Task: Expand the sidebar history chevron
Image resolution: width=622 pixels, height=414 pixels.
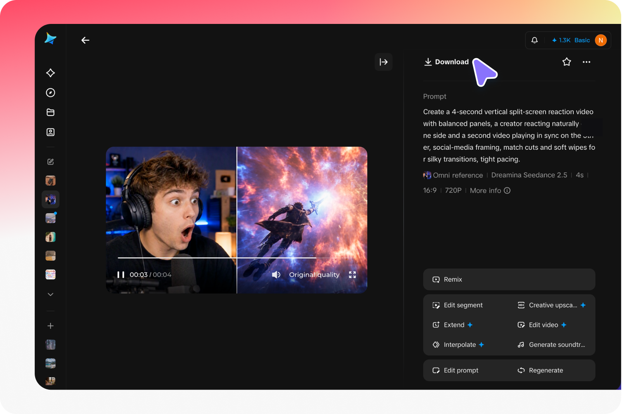Action: click(x=50, y=294)
